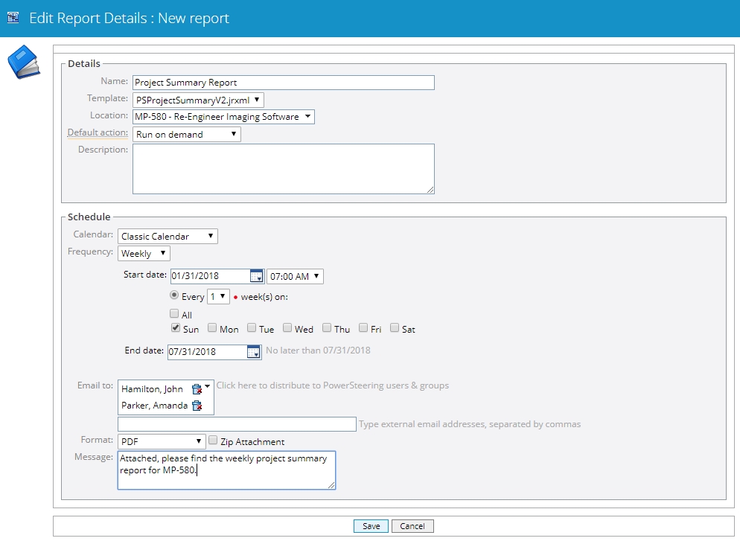
Task: Tick the Wed day checkbox
Action: point(287,328)
